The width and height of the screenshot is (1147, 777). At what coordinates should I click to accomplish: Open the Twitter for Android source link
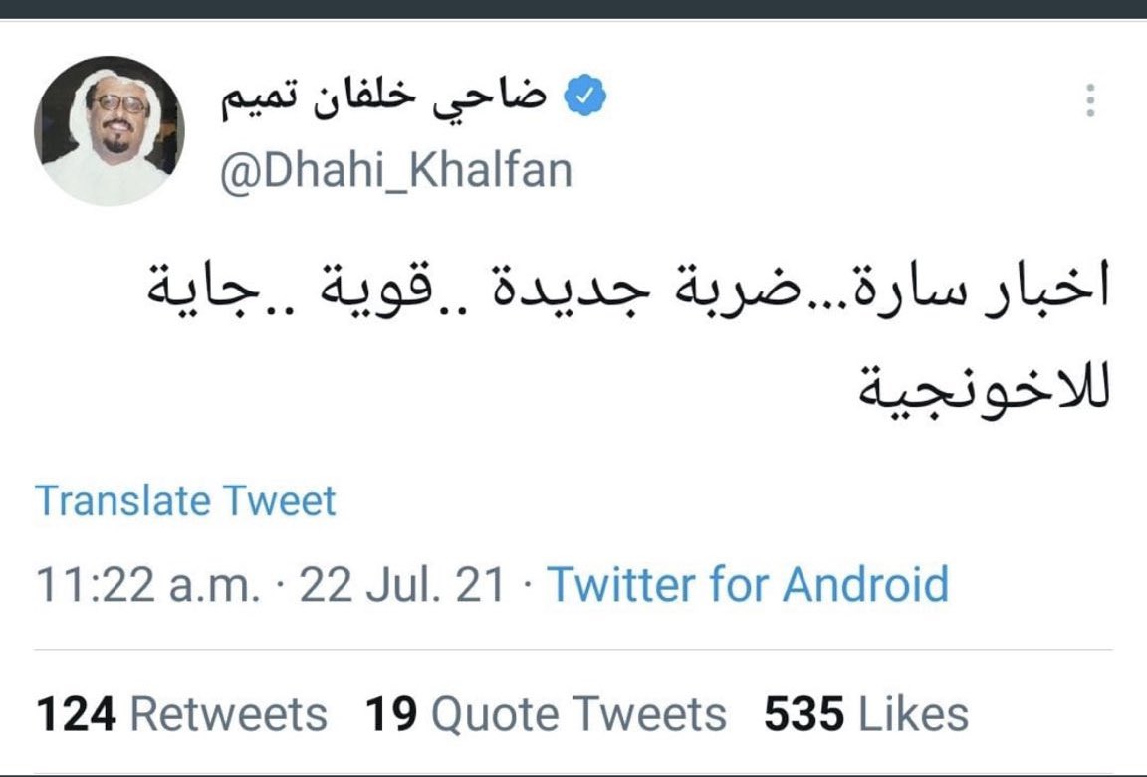[748, 585]
